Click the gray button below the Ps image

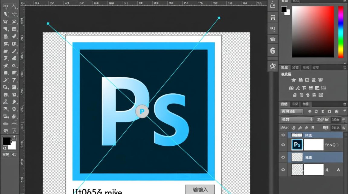200,190
